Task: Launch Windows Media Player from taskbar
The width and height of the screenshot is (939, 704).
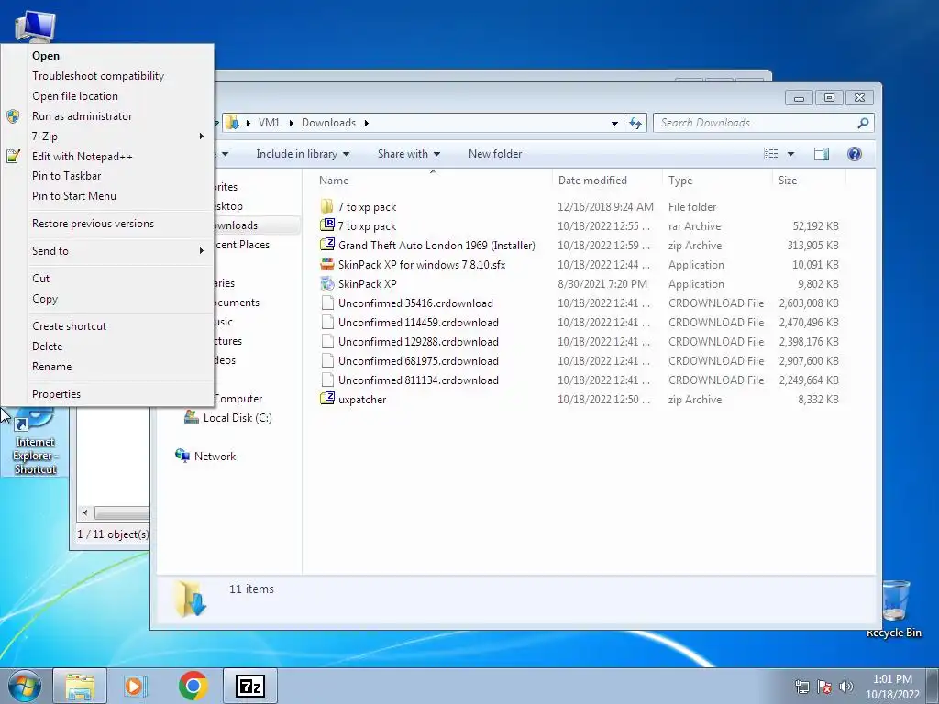Action: 136,686
